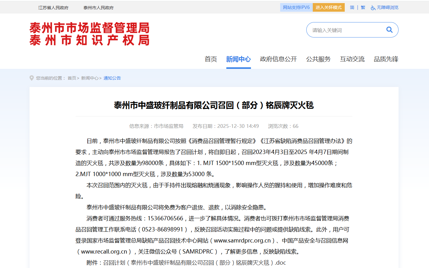Viewport: 429px width, 268px height.
Task: Click the 网站支持IPV6 badge
Action: point(296,7)
